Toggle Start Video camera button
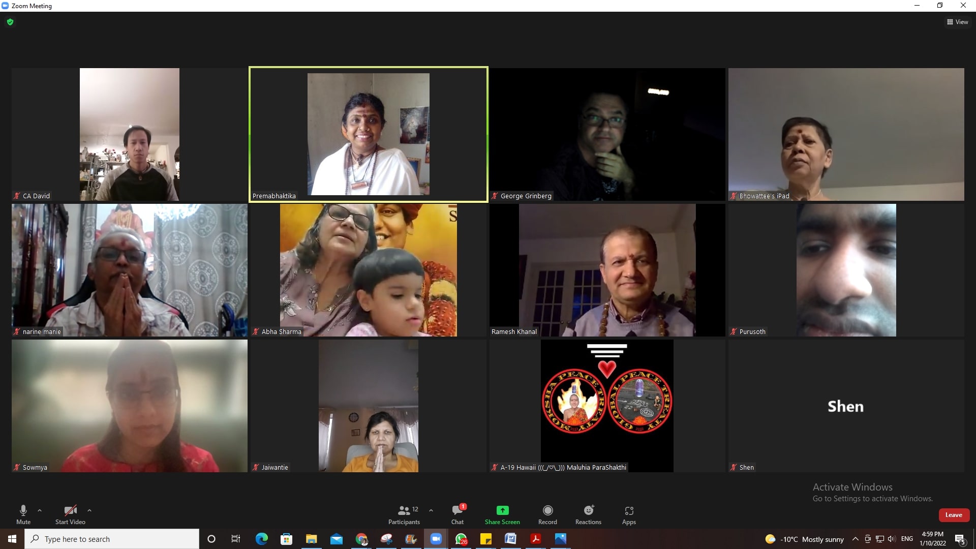This screenshot has width=976, height=549. click(x=70, y=514)
